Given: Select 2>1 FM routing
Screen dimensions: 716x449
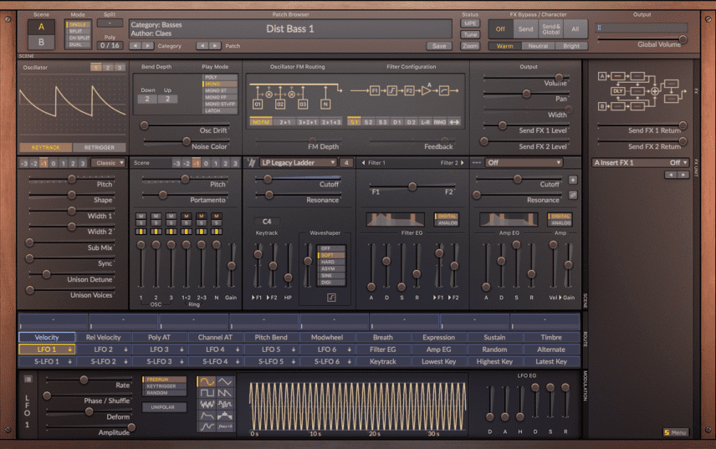Looking at the screenshot, I should (x=285, y=122).
